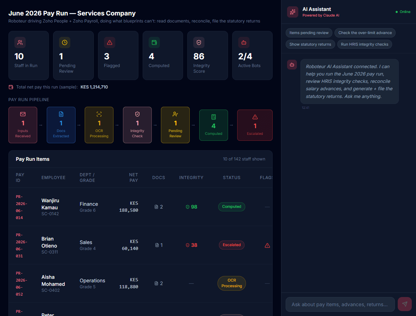The height and width of the screenshot is (316, 416).
Task: Click the Computed calculator icon in pipeline
Action: tap(214, 117)
